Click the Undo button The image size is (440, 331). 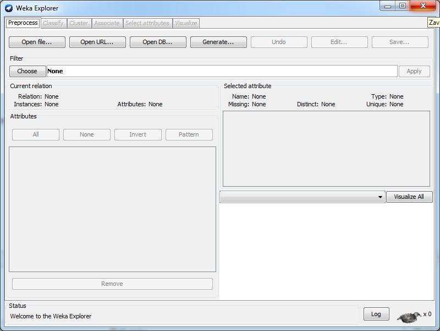[279, 42]
